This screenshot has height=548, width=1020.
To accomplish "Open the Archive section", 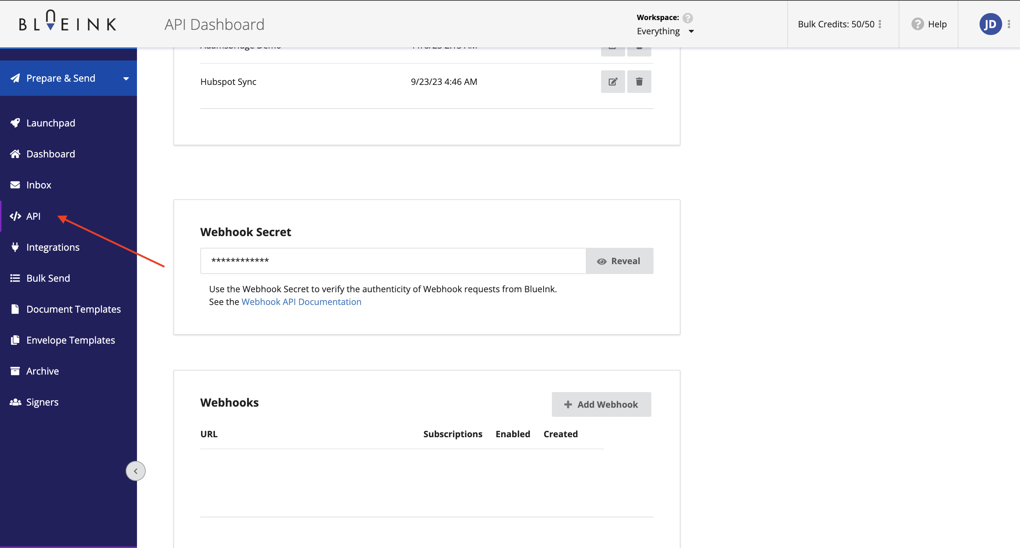I will 43,371.
